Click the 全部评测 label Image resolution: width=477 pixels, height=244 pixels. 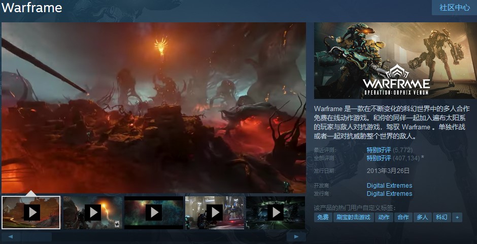(325, 158)
